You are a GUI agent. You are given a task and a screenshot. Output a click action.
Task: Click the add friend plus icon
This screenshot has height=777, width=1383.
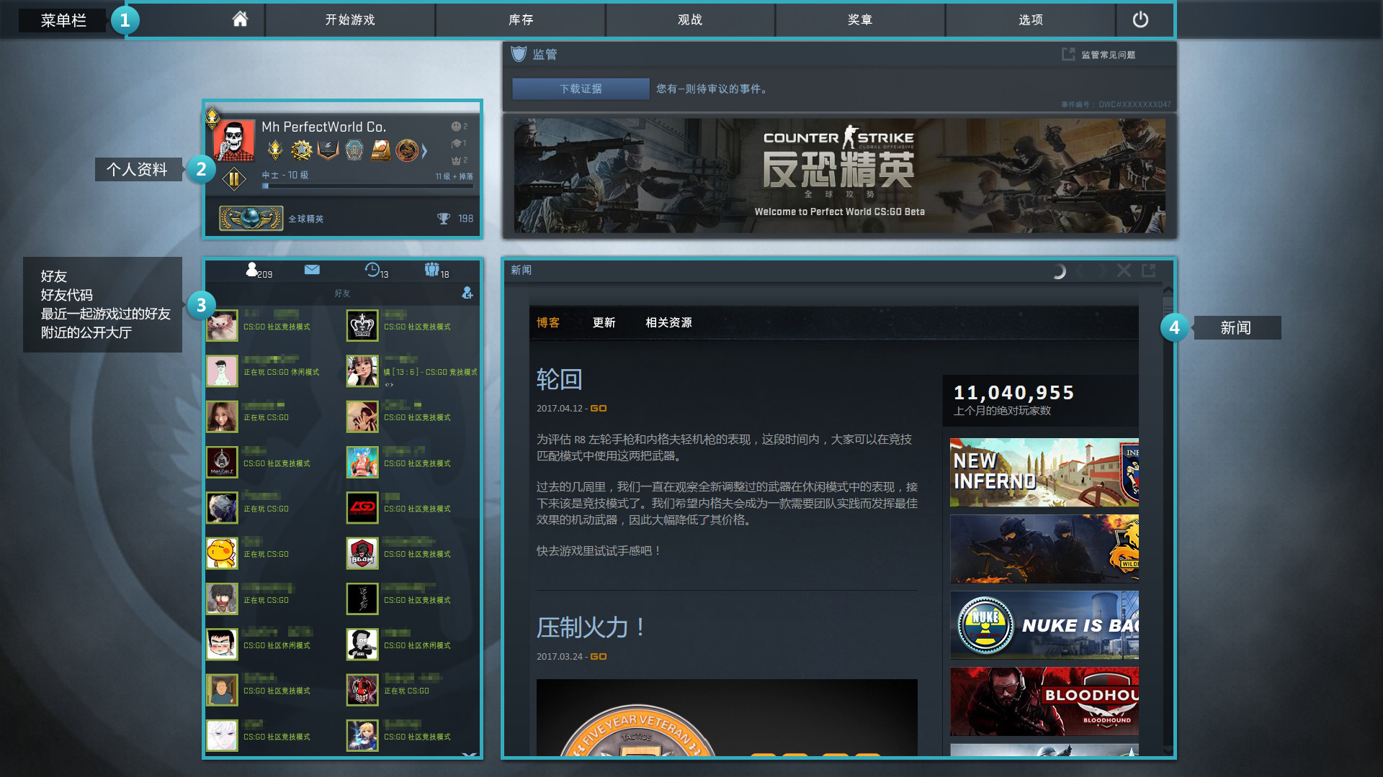[467, 293]
